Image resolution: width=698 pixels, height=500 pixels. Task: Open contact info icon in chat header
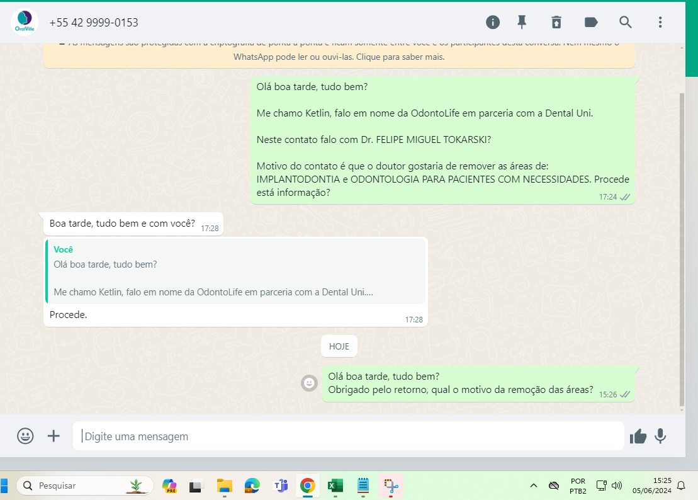click(492, 22)
